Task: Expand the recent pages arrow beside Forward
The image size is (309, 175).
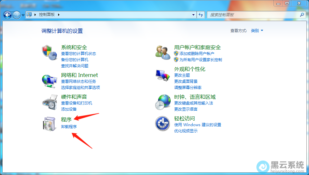Action: tap(23, 15)
